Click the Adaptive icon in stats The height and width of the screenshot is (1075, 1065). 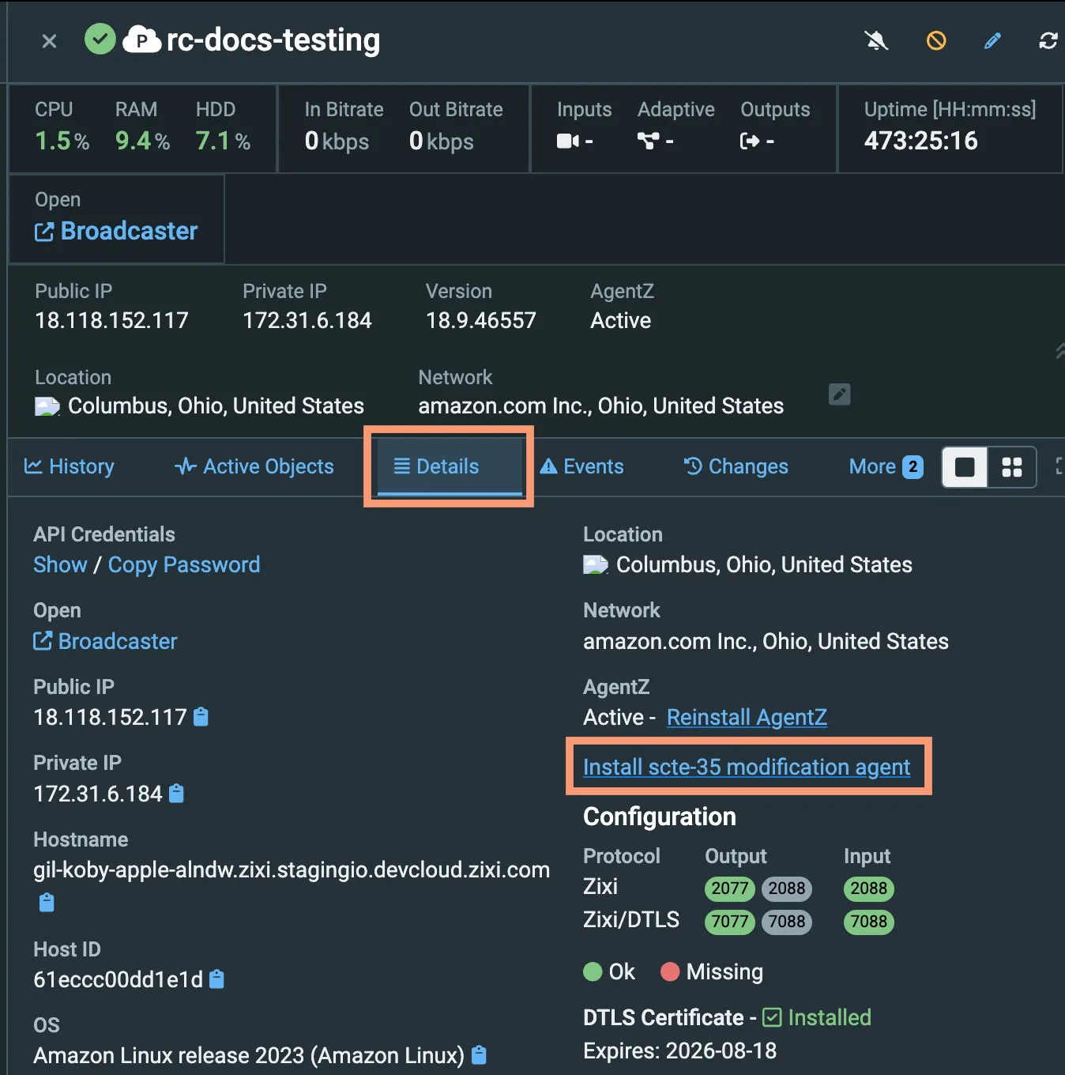pos(648,141)
